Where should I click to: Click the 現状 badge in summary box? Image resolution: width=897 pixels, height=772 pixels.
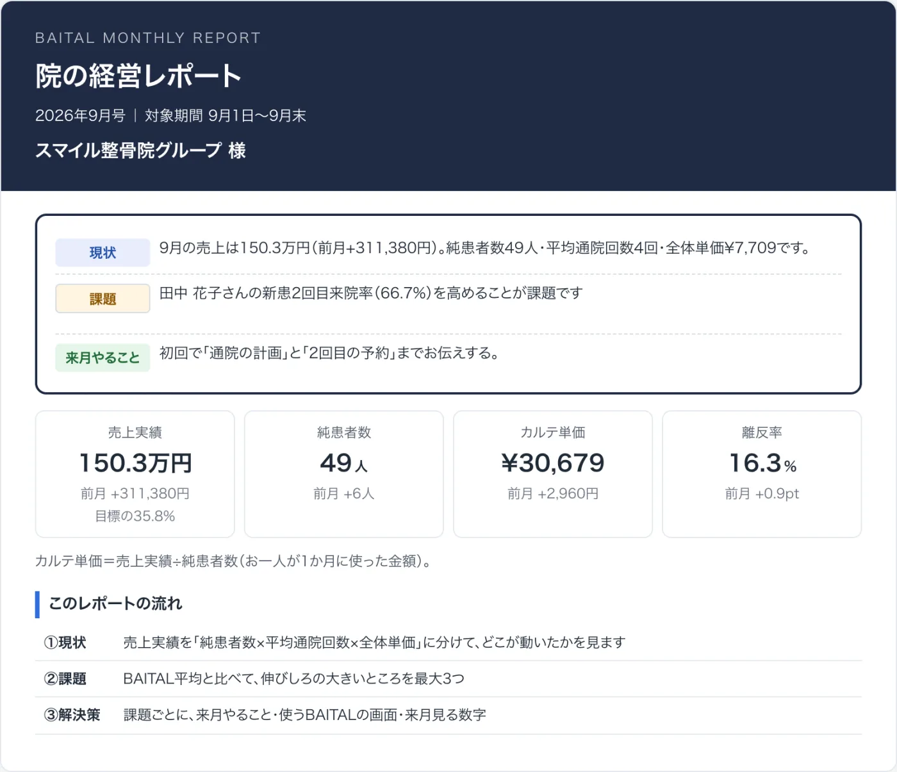pos(103,252)
